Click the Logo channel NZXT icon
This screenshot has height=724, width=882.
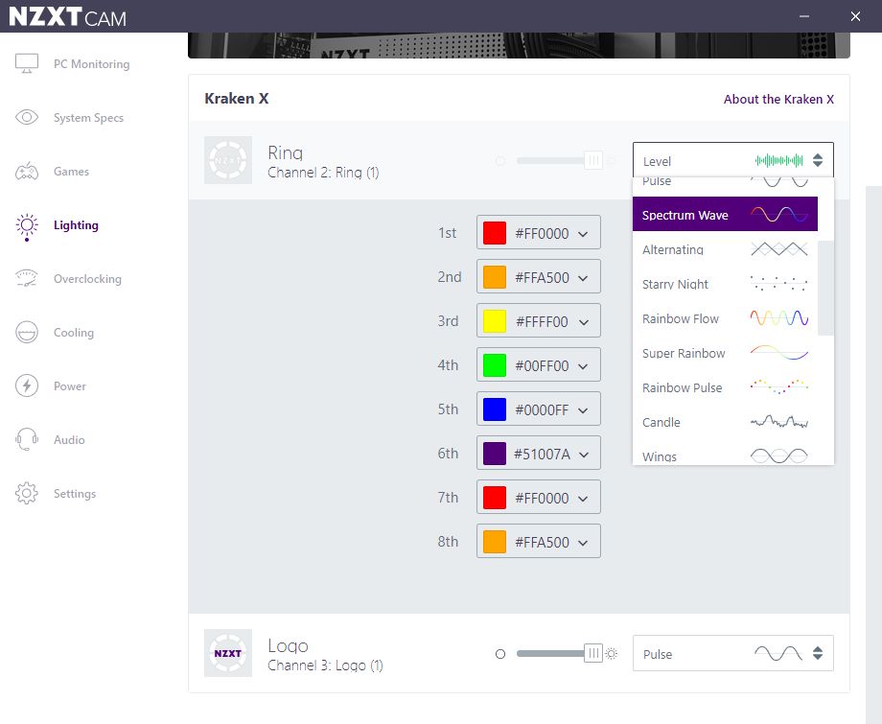(x=228, y=653)
